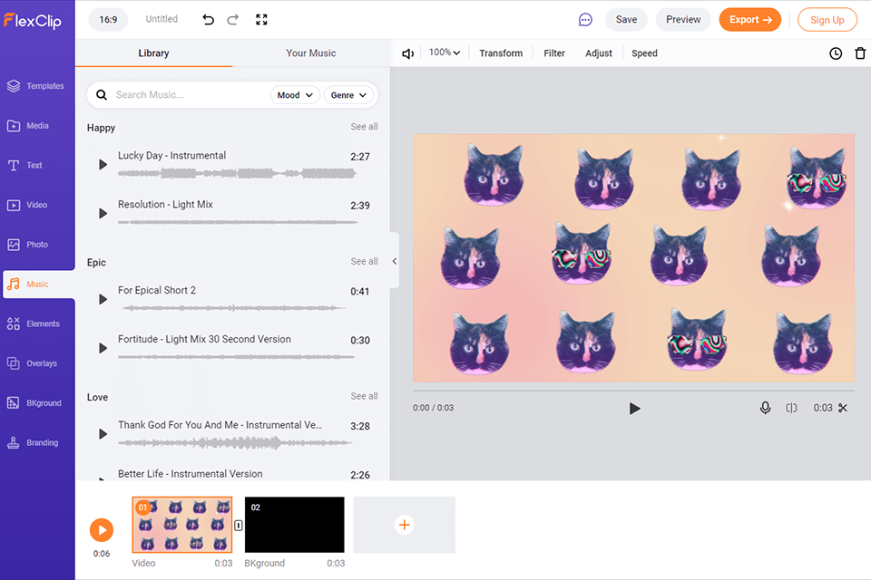Click the Sign Up button

tap(827, 20)
